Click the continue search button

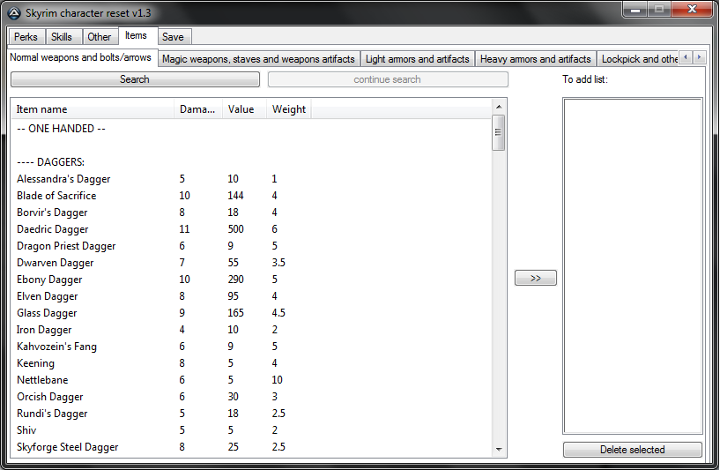point(388,79)
